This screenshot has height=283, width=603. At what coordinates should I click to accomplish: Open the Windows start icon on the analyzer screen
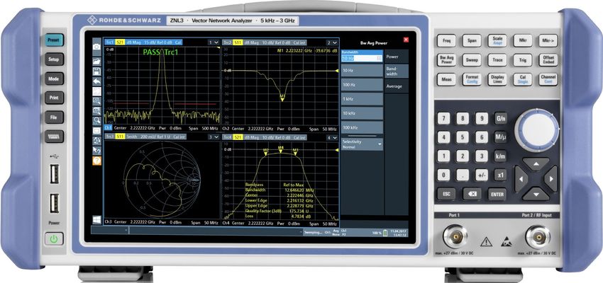pos(96,220)
